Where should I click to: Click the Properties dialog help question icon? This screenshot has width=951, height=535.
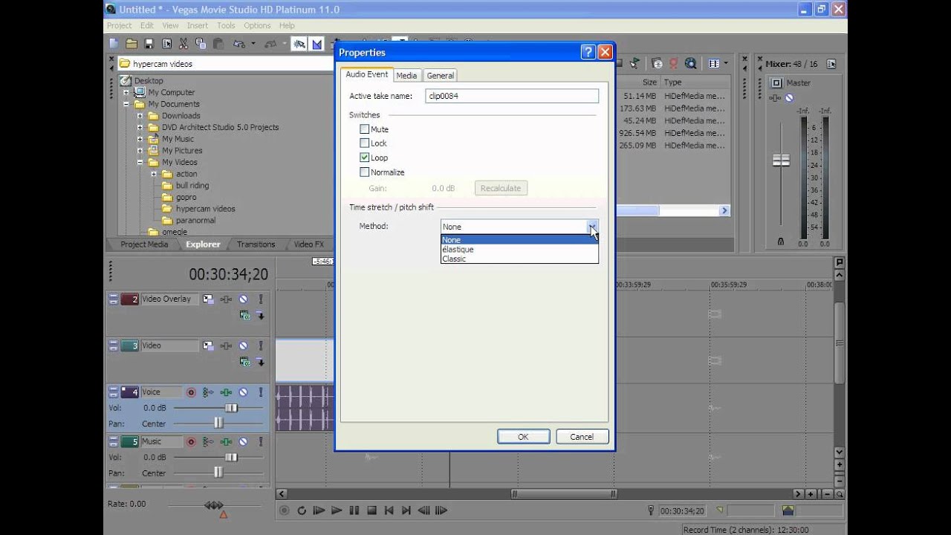(588, 52)
